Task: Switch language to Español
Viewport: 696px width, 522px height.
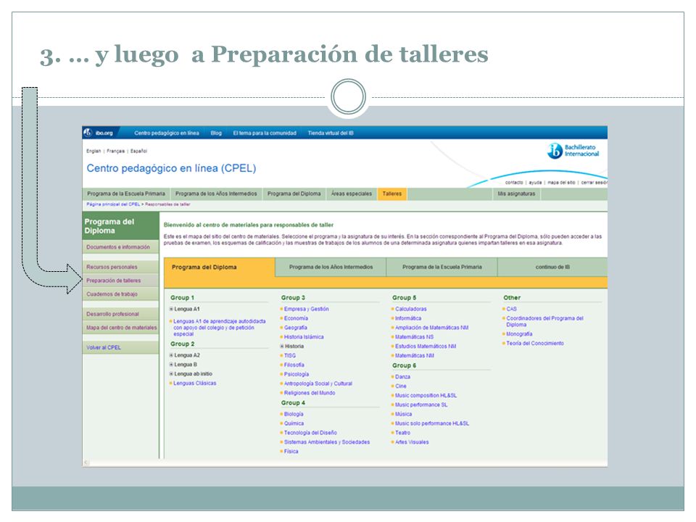Action: pos(139,152)
